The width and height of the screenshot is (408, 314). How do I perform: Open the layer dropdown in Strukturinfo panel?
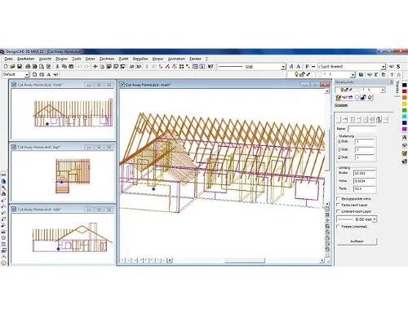point(383,90)
